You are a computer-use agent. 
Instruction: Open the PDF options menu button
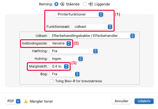(x=13, y=101)
